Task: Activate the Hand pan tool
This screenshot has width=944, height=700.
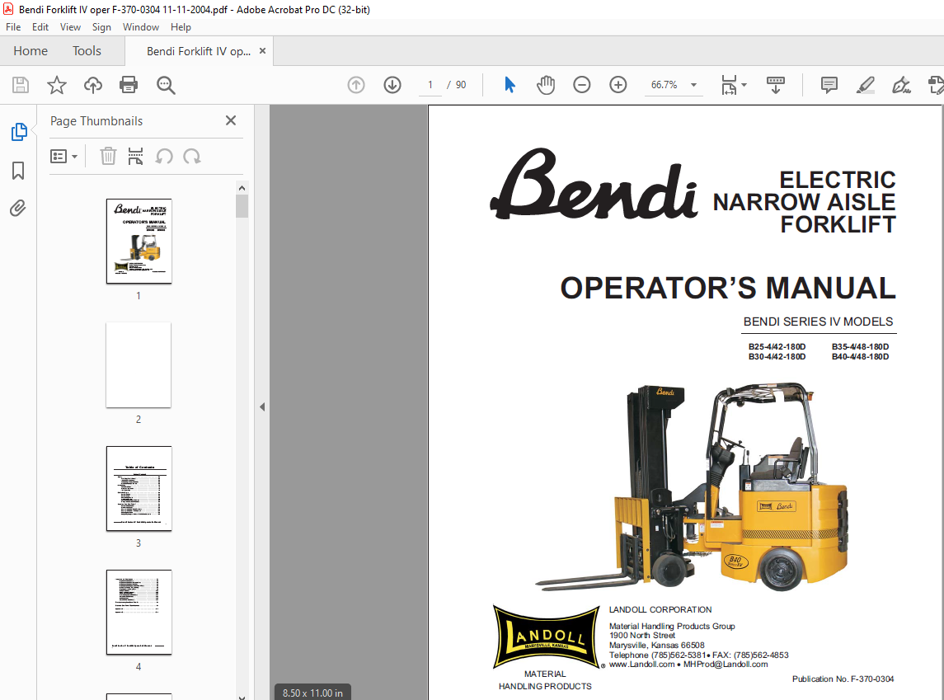Action: 546,85
